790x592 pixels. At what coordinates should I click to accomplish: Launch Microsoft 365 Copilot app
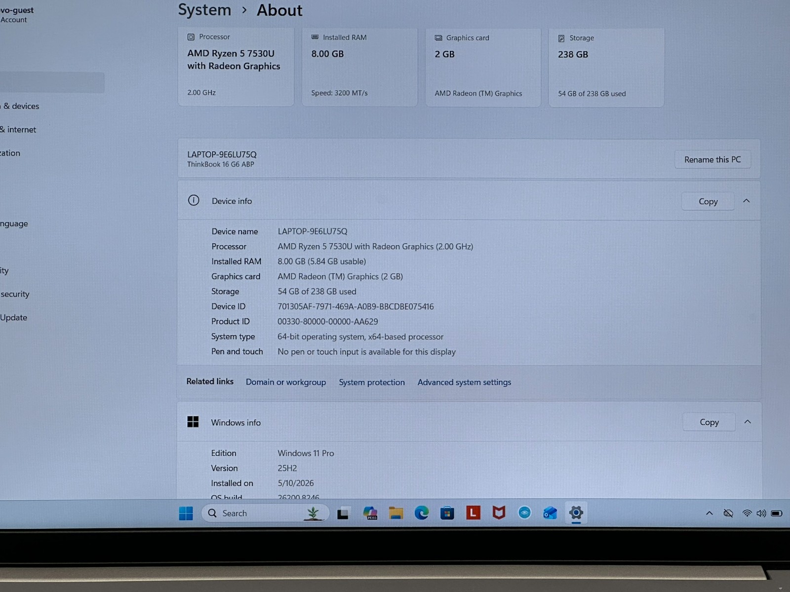370,514
